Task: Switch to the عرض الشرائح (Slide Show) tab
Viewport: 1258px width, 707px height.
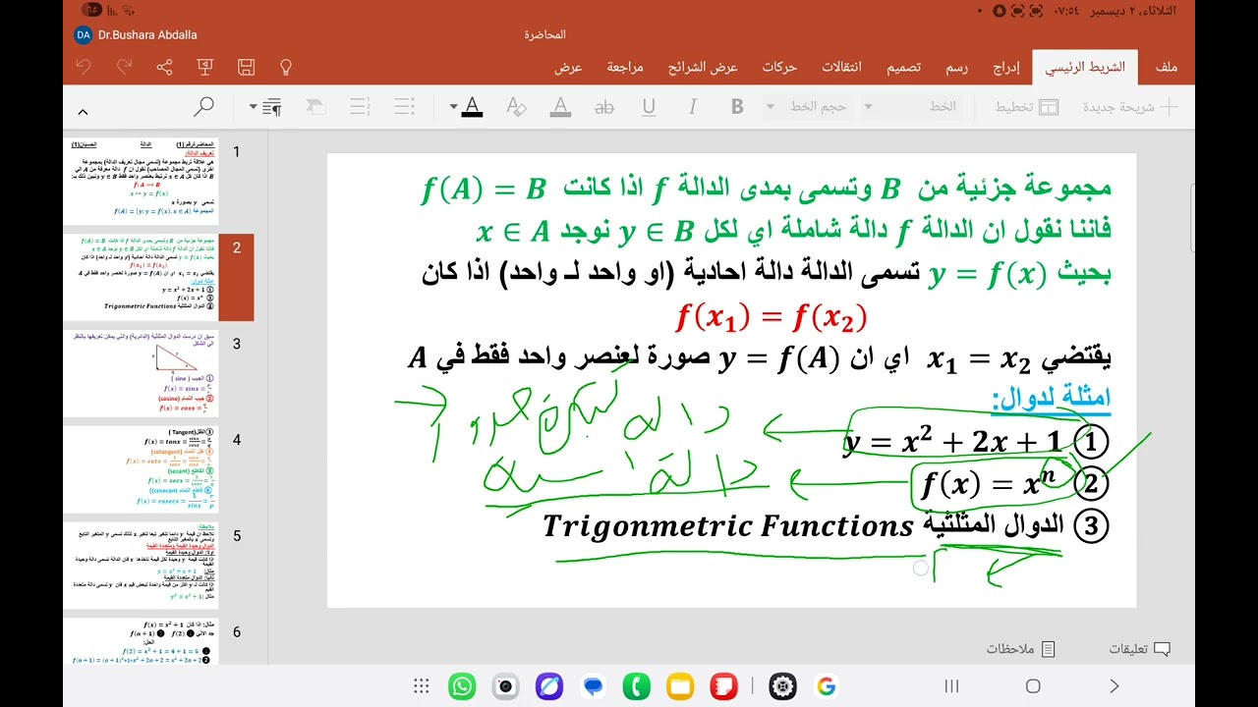Action: 703,68
